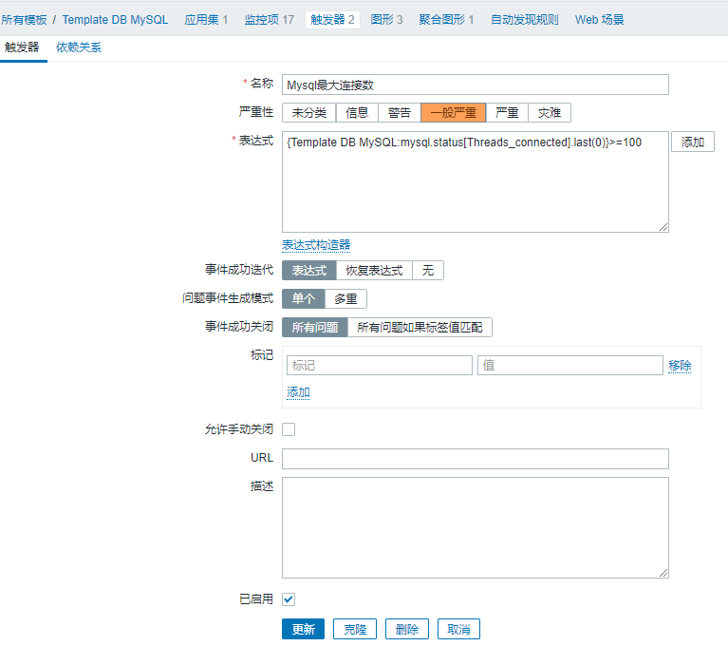Set severity to 灾难
Viewport: 728px width, 646px height.
(x=550, y=113)
